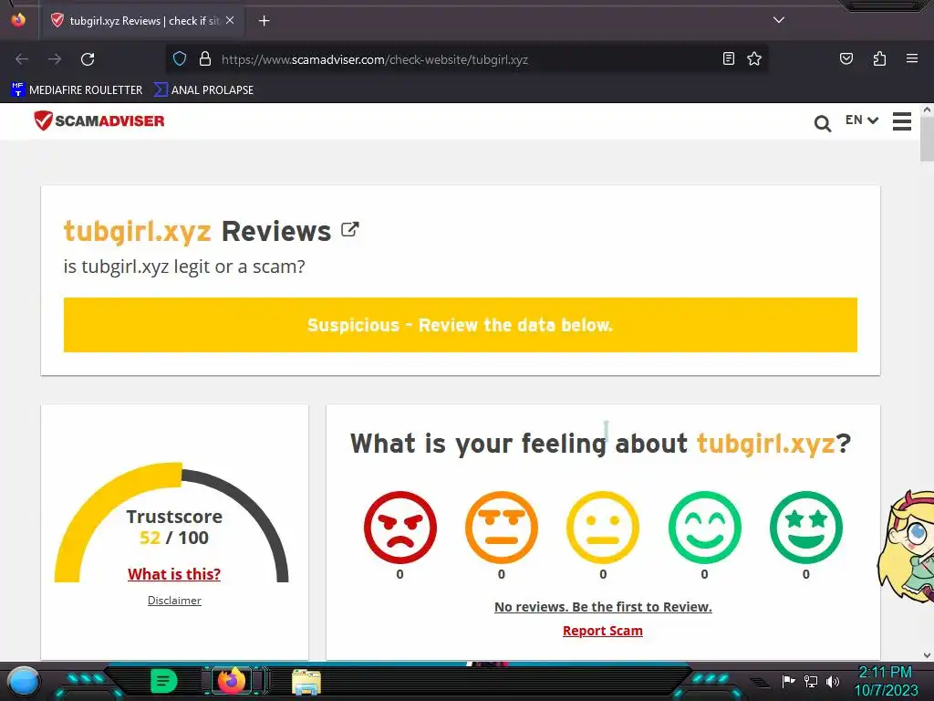This screenshot has height=701, width=934.
Task: Select the green star-eyes face rating
Action: [806, 528]
